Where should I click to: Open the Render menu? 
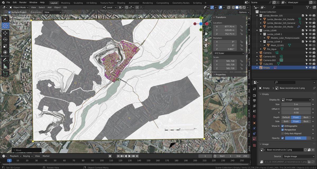(23, 3)
